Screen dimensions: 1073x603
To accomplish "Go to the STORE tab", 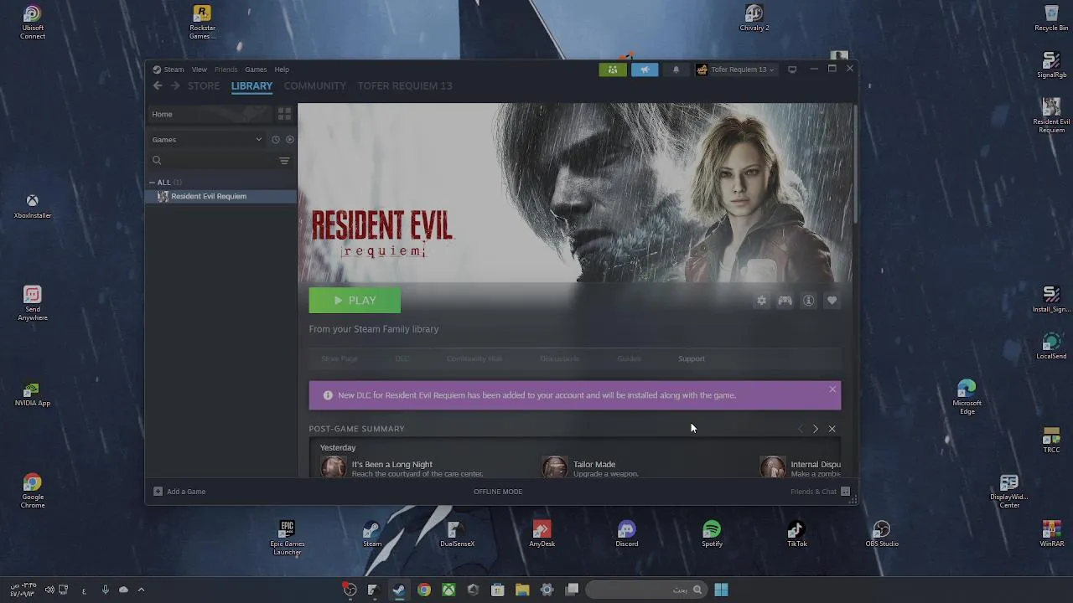I will point(204,85).
